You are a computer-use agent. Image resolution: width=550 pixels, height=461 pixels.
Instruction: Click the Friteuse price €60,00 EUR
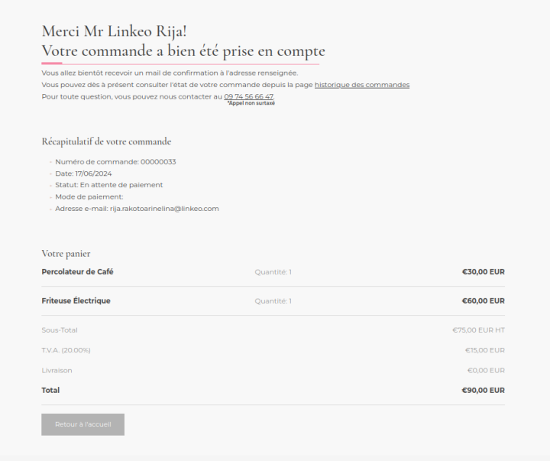pyautogui.click(x=484, y=301)
